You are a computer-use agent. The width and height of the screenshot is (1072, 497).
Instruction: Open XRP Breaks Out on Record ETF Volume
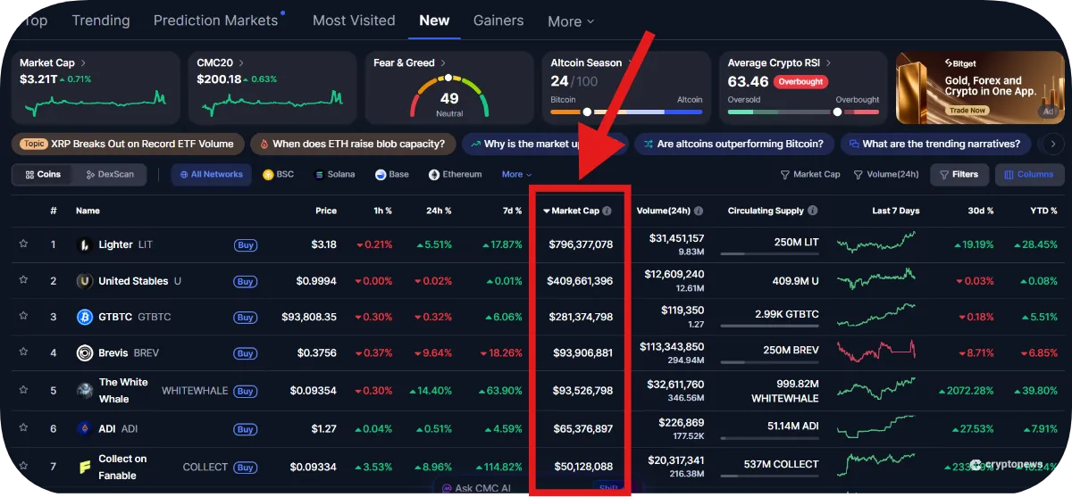point(128,144)
